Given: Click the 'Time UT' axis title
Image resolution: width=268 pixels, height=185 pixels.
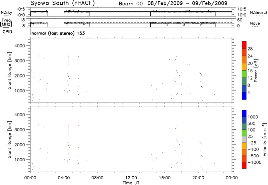Looking at the screenshot, I should click(x=131, y=183).
